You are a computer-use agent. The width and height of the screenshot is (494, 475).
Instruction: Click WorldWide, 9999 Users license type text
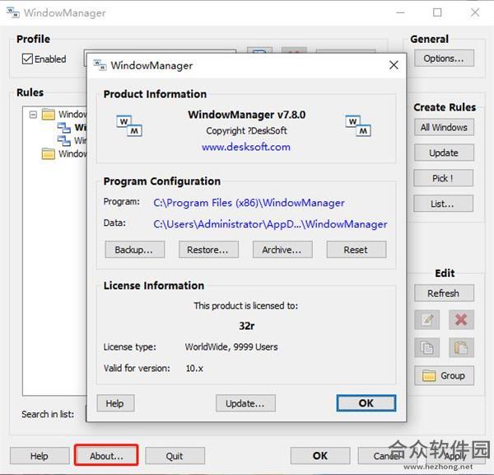(x=231, y=347)
